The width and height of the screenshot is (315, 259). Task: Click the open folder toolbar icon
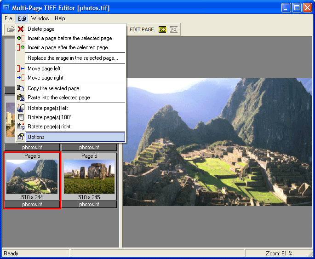(11, 29)
